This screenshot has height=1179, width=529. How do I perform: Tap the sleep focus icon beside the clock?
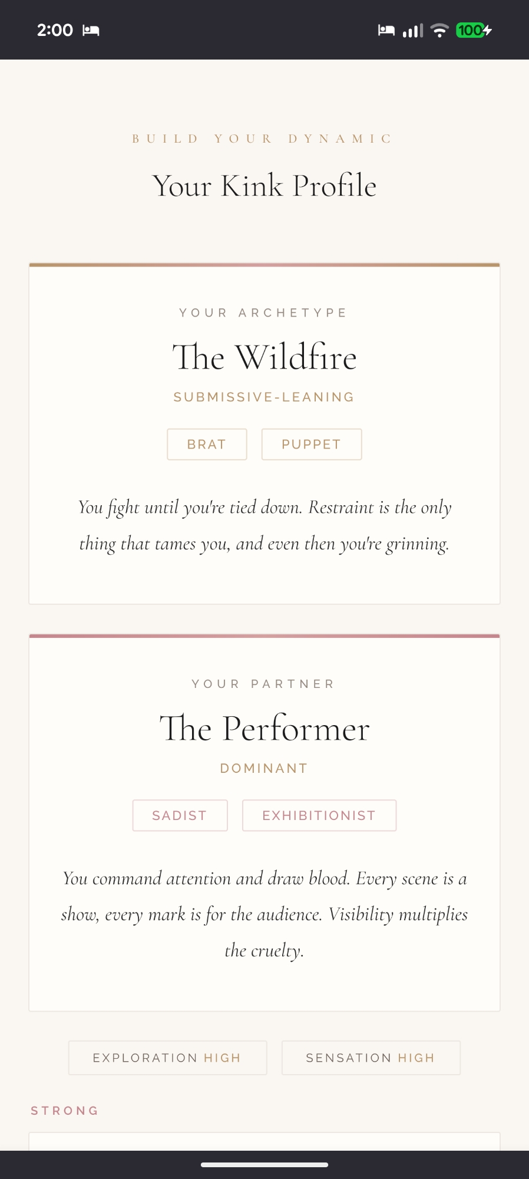(x=91, y=30)
